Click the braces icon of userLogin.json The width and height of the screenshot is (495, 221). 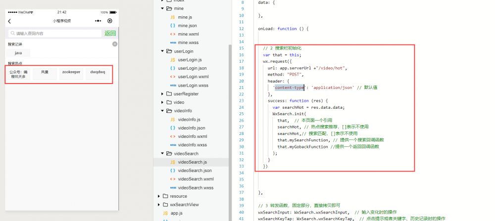pos(173,68)
